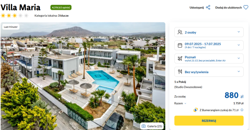
Task: Expand the Razem price breakdown chevron
Action: 185,104
